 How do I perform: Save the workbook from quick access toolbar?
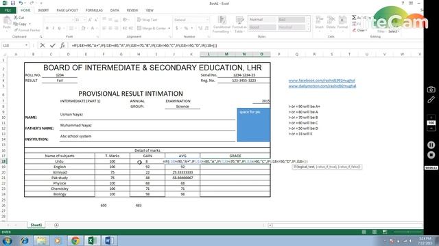click(x=13, y=3)
